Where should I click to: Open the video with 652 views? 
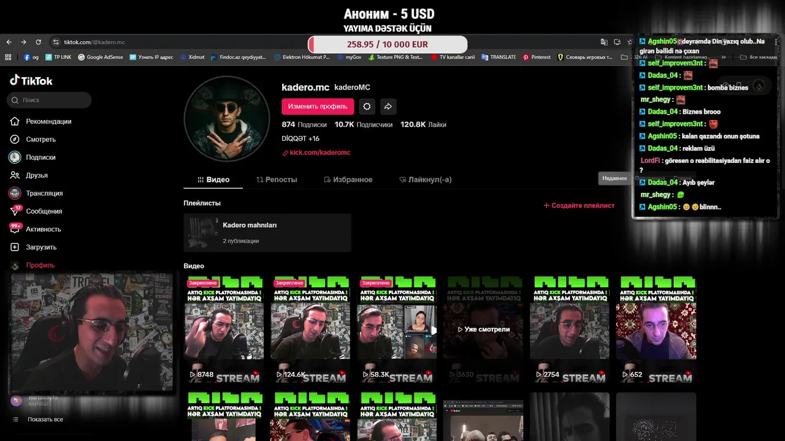tap(656, 330)
